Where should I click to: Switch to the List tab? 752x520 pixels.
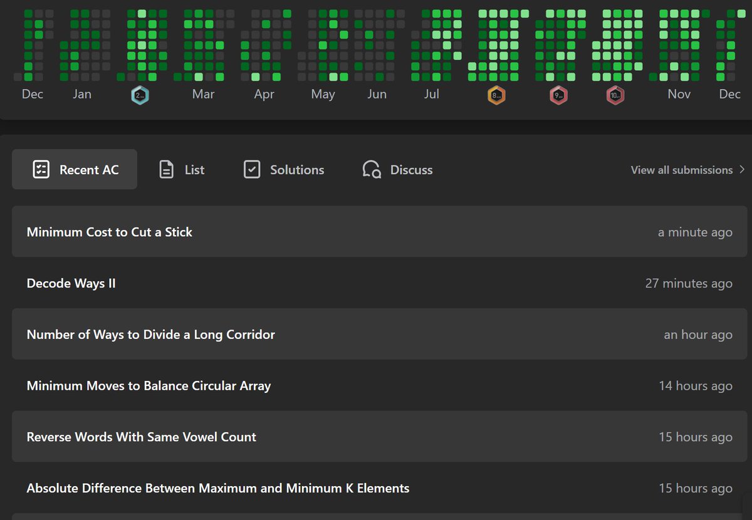[182, 169]
